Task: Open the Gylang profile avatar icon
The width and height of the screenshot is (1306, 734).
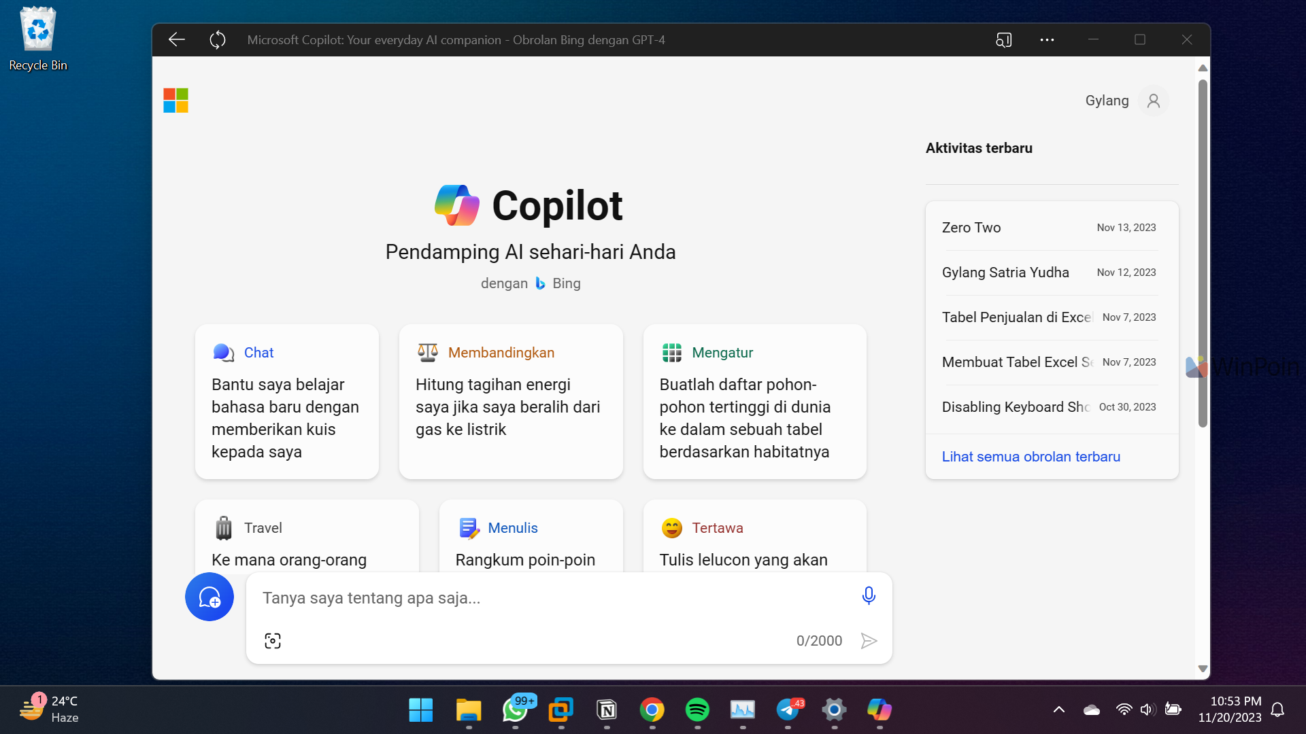Action: point(1153,101)
